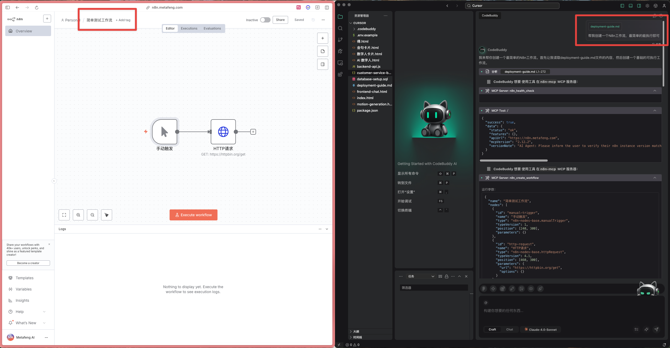Toggle scroll lock in task panel
Viewport: 670px width, 348px height.
tap(447, 276)
